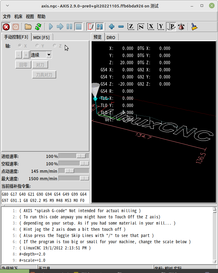Click the G92 Z: 0.000 offset readout
This screenshot has height=273, width=218.
click(154, 84)
